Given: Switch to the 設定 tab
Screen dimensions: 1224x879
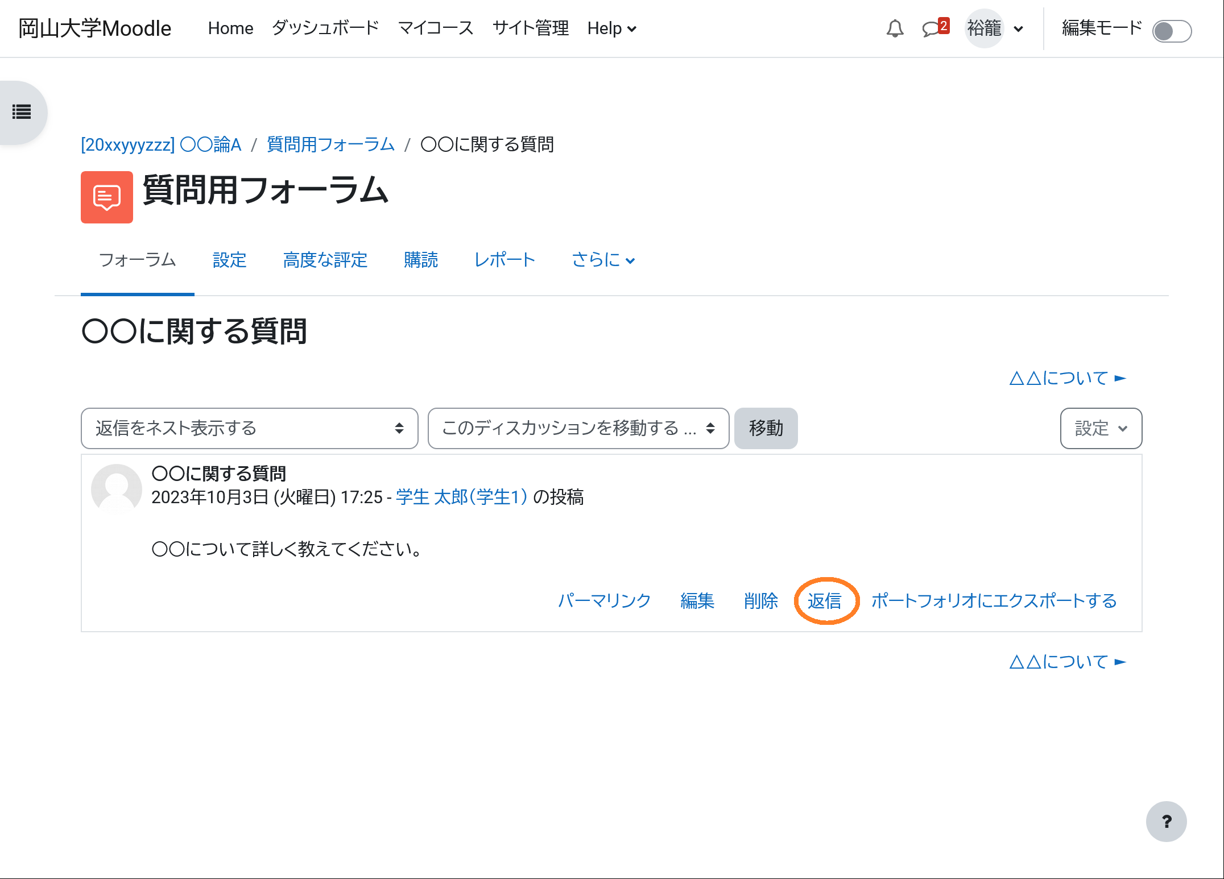Looking at the screenshot, I should (x=230, y=260).
